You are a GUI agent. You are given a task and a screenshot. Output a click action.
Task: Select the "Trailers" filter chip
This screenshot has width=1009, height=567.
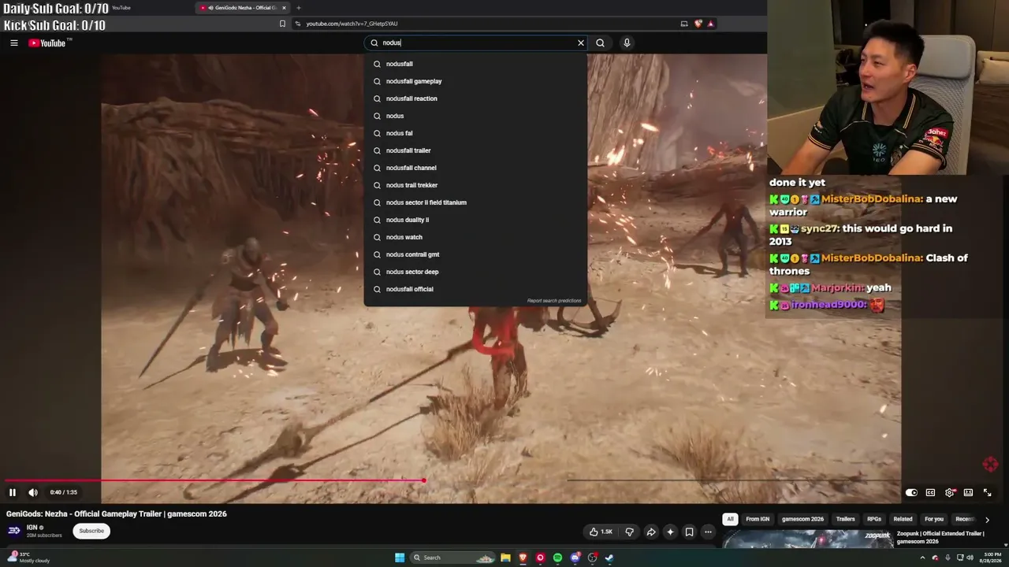point(846,520)
